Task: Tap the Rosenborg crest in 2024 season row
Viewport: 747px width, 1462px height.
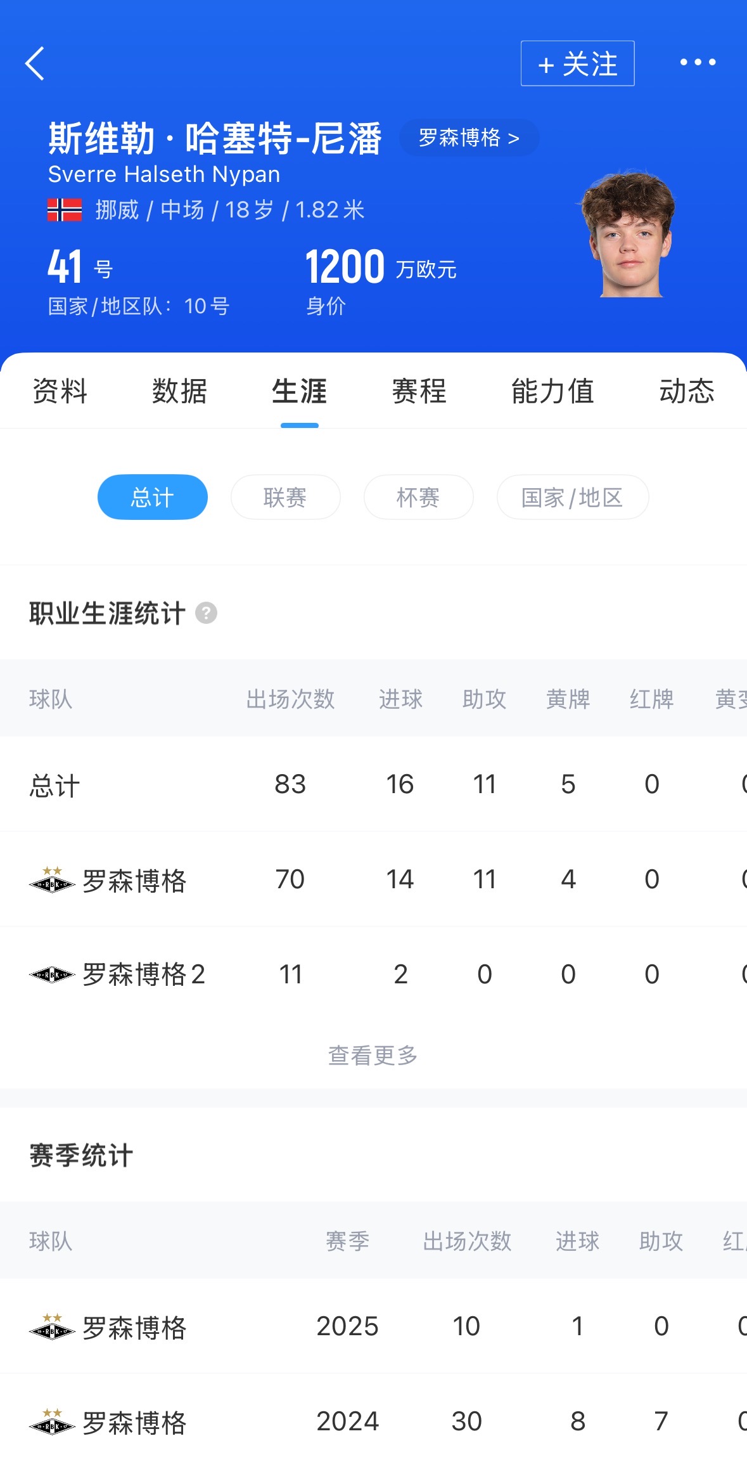Action: pyautogui.click(x=52, y=1421)
